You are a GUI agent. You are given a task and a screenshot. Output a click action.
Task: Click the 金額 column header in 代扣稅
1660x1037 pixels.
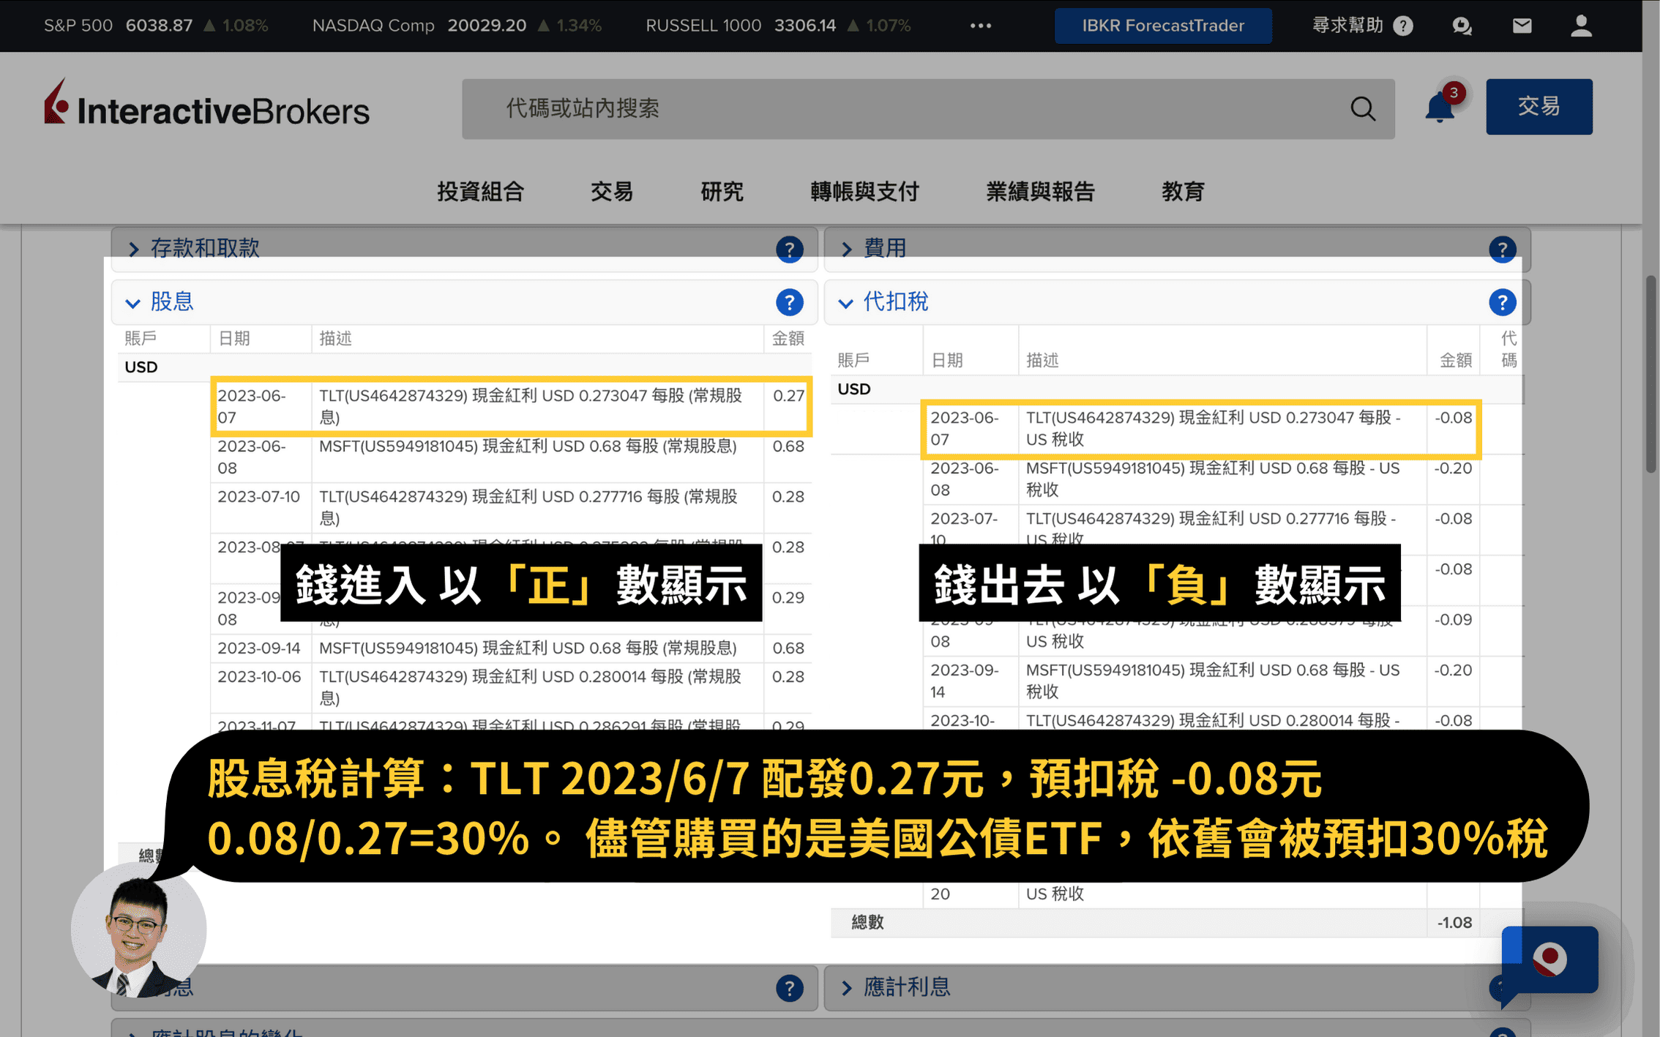(1455, 360)
